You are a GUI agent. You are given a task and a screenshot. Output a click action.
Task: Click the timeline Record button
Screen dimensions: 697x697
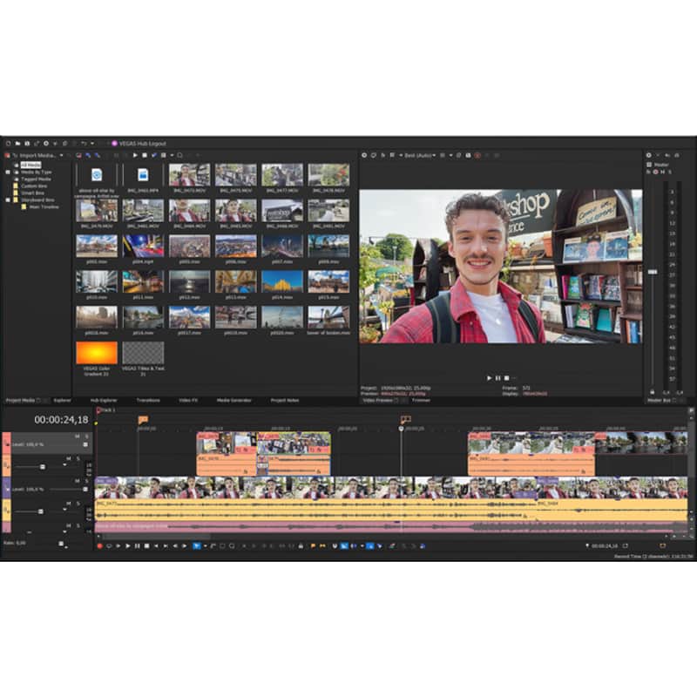tap(99, 546)
